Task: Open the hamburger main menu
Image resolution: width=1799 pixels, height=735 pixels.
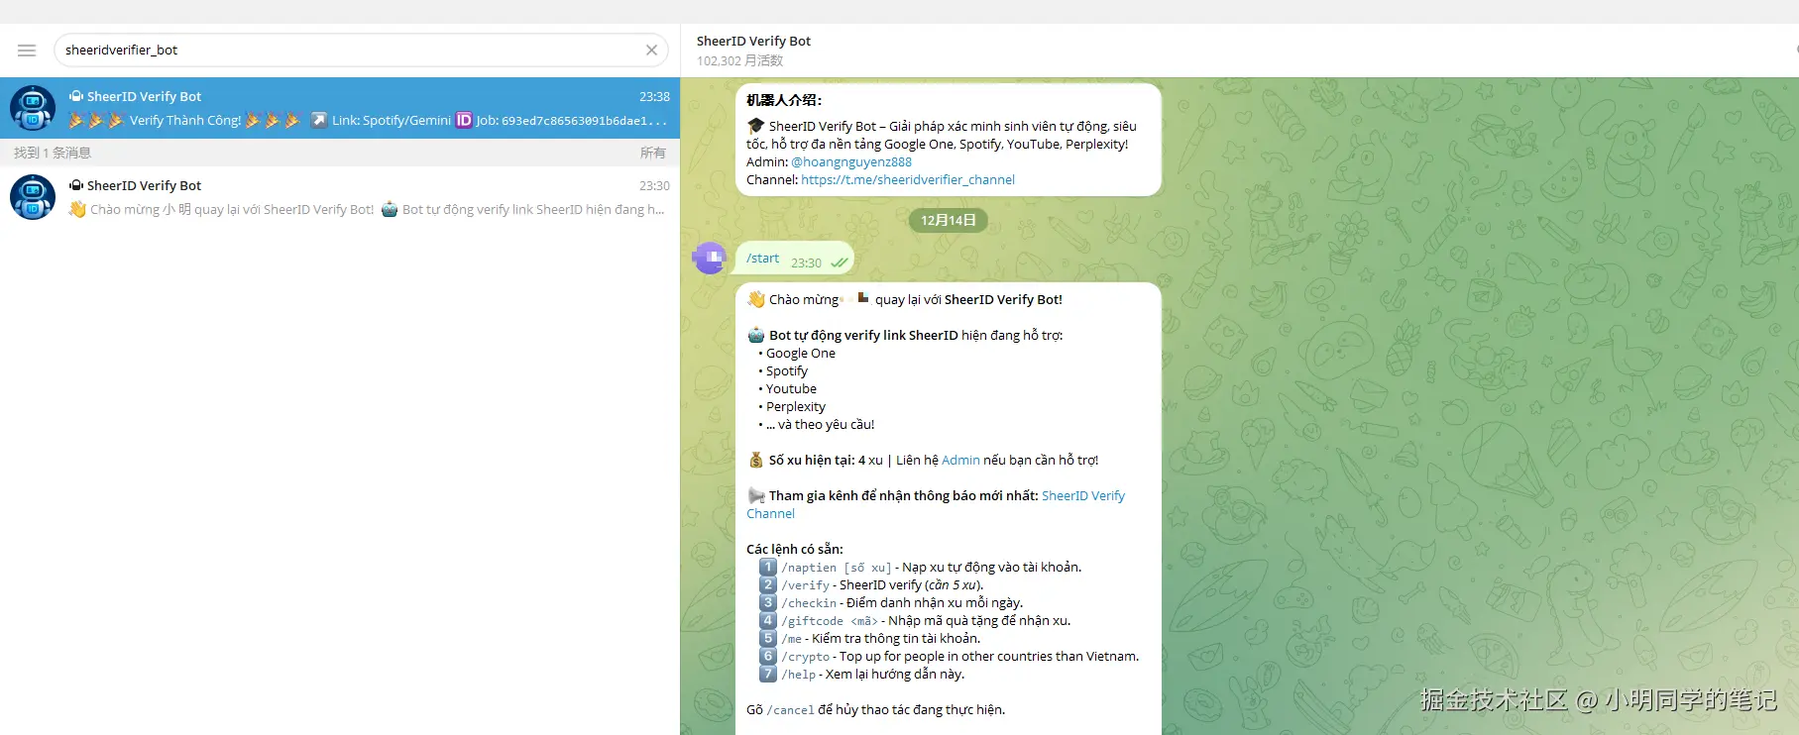Action: pyautogui.click(x=27, y=51)
